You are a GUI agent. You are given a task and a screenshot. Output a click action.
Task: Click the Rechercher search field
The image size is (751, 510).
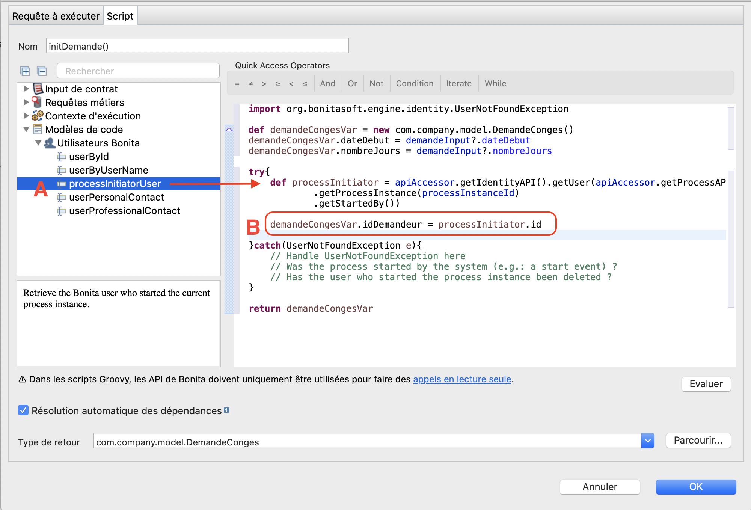[138, 71]
